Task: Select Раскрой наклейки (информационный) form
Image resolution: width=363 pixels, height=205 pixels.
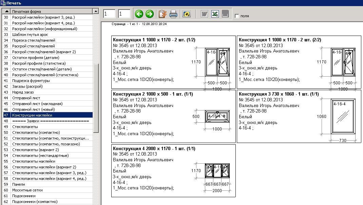Action: [47, 29]
